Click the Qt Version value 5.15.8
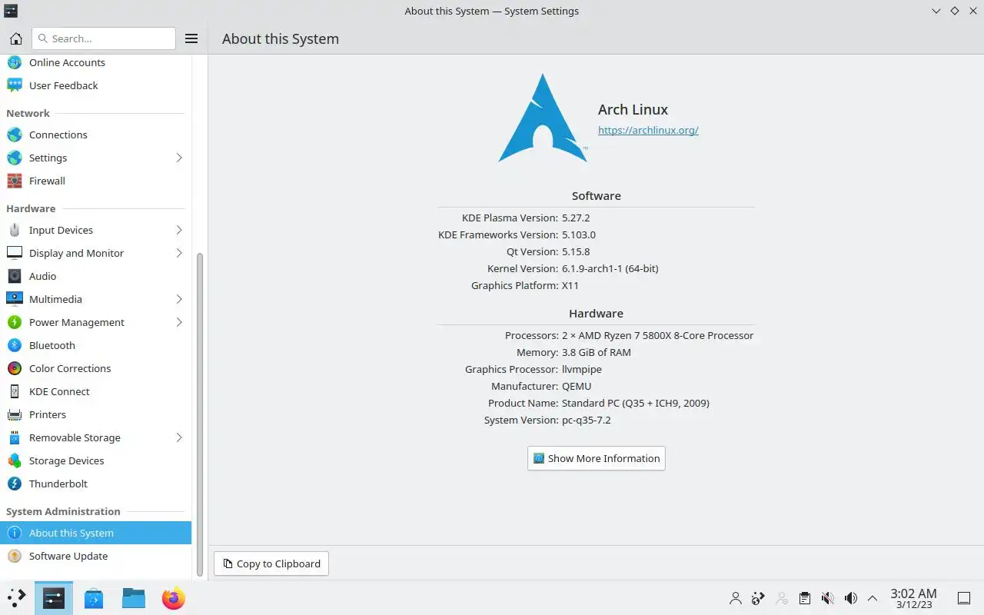The image size is (984, 615). [x=576, y=251]
